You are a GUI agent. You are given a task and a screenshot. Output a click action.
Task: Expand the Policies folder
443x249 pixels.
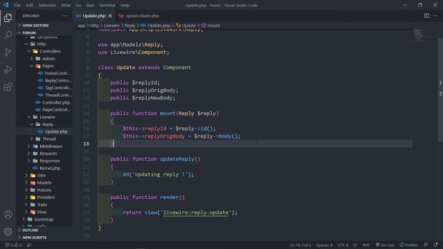44,190
